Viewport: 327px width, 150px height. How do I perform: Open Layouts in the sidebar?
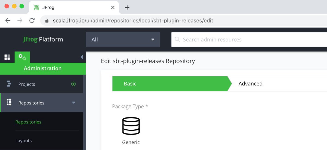23,141
